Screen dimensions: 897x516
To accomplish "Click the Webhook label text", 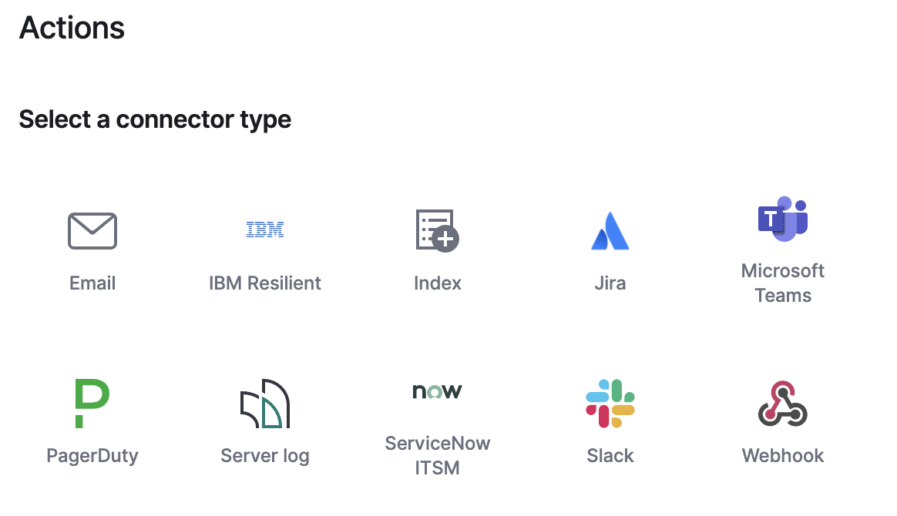I will [x=782, y=455].
